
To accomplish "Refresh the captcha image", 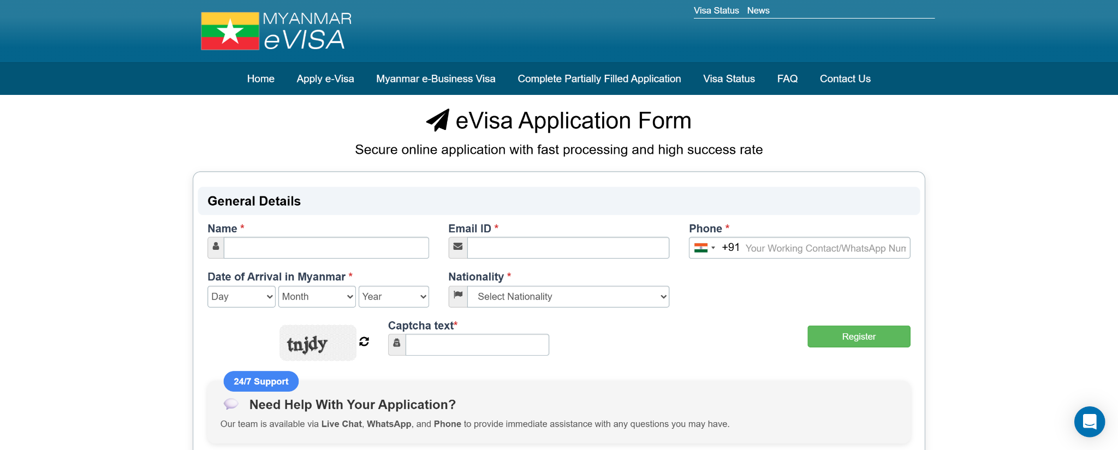I will coord(364,341).
